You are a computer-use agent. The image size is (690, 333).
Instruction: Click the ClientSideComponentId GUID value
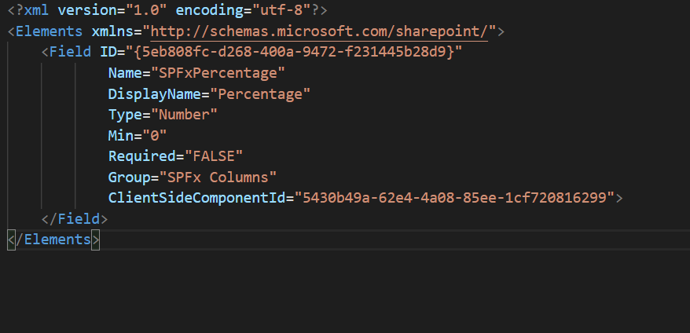(x=454, y=198)
